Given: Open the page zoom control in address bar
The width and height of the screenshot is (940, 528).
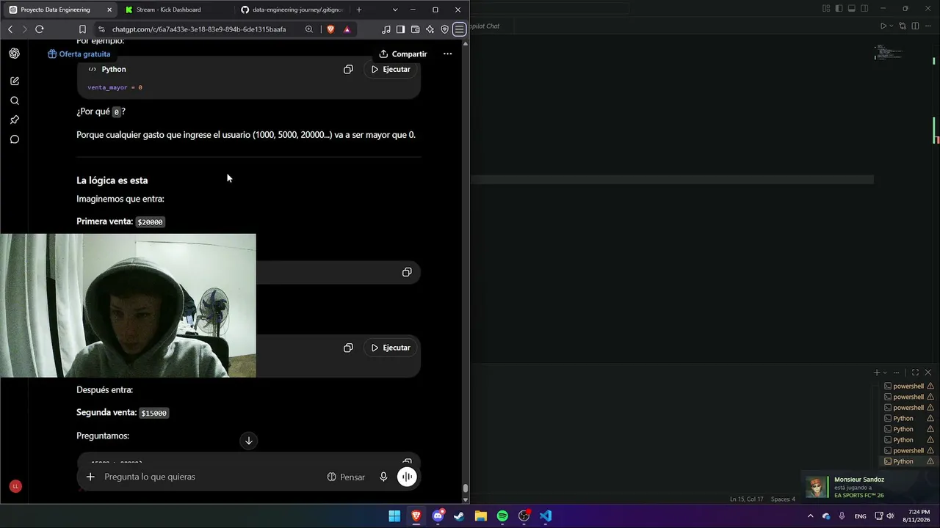Looking at the screenshot, I should click(x=309, y=29).
